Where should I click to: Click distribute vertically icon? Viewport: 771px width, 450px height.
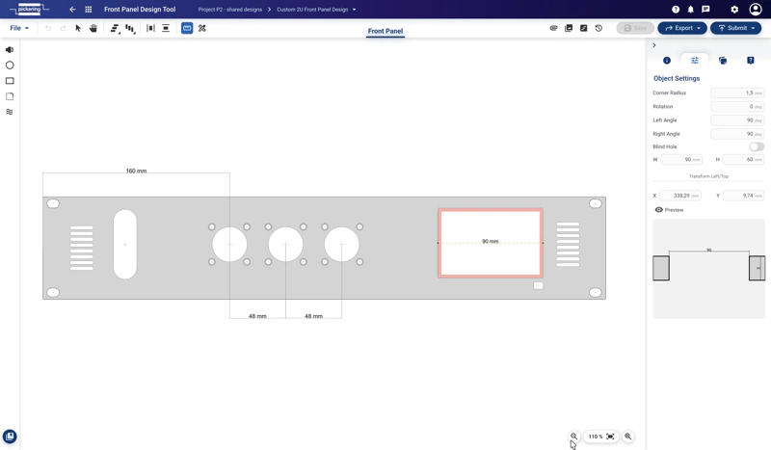point(166,29)
